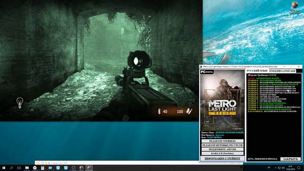Click the Процесс Игры status line
Viewport: 304px width, 171px height.
[222, 133]
